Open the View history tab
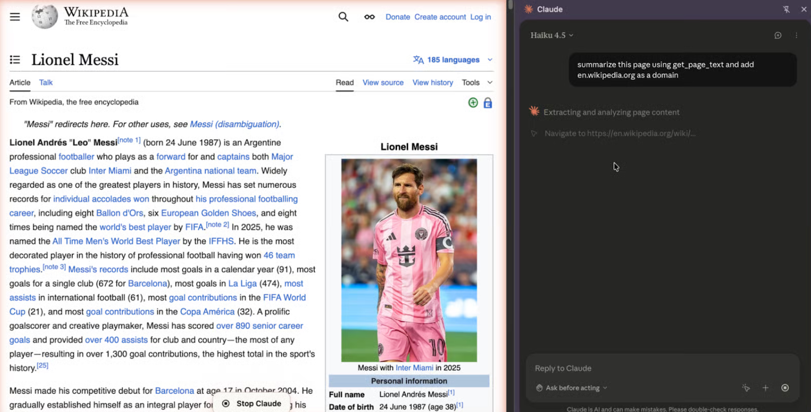The image size is (811, 412). tap(432, 82)
